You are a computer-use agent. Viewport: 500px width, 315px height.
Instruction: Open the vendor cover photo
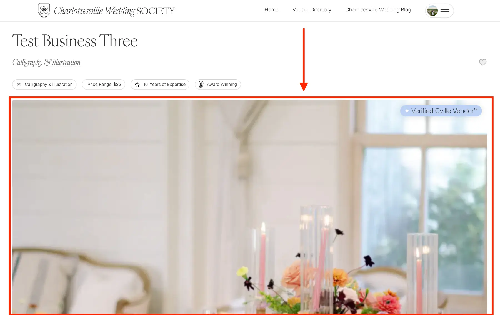pos(249,207)
